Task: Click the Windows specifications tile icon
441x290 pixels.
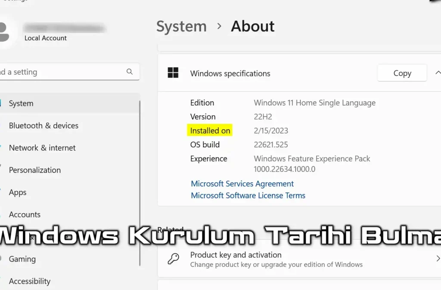Action: coord(173,73)
